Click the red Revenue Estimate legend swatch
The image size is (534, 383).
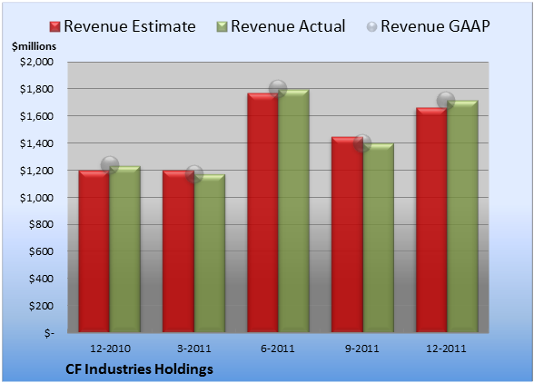tap(54, 27)
